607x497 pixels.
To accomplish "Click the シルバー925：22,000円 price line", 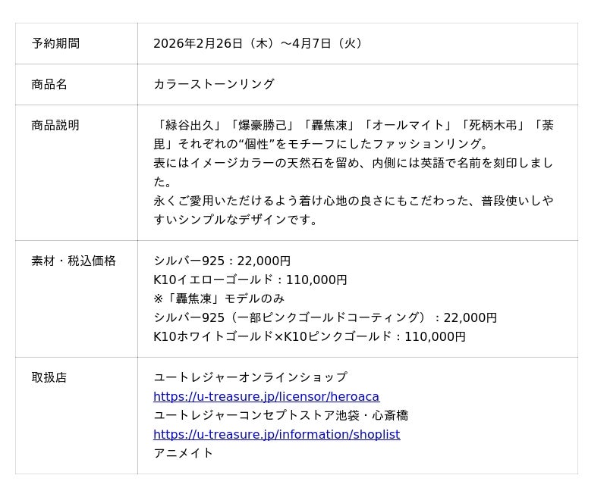I will coord(222,261).
